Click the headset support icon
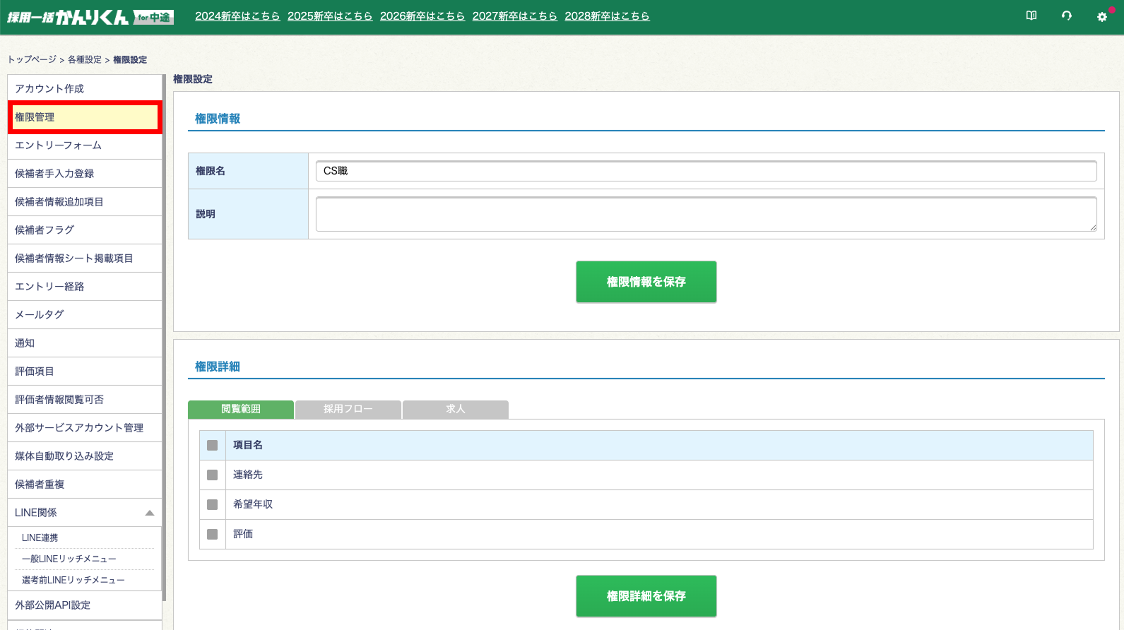Viewport: 1124px width, 630px height. pyautogui.click(x=1067, y=16)
